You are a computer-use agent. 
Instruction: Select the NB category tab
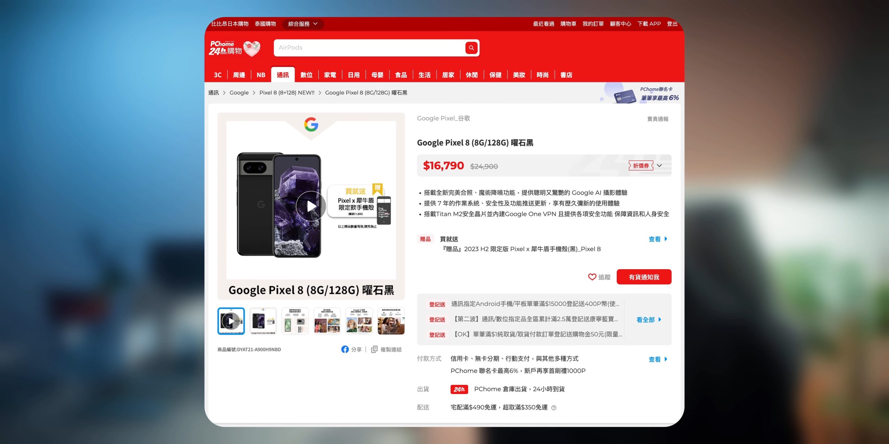tap(261, 75)
